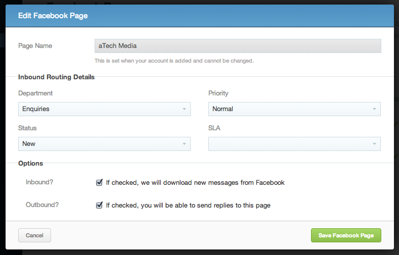Click the hint text under Page Name
Screen dimensions: 399x255
pyautogui.click(x=174, y=61)
